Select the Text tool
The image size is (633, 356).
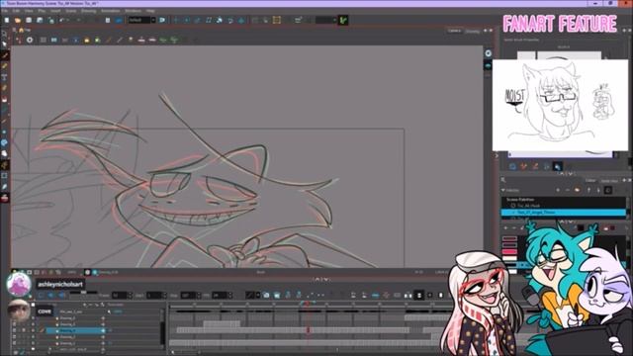click(4, 77)
